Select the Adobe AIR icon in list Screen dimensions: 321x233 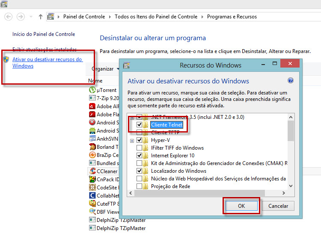(x=92, y=106)
